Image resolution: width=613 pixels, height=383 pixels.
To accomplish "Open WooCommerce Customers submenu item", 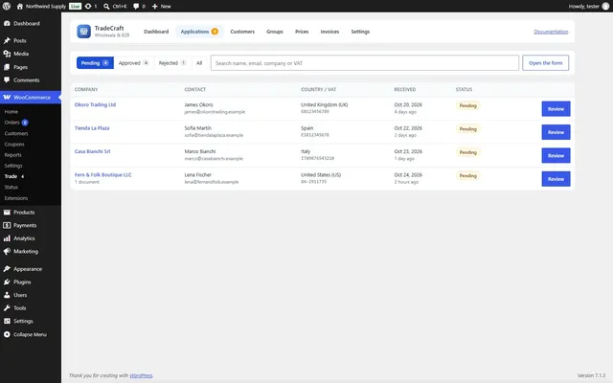I will click(x=16, y=133).
